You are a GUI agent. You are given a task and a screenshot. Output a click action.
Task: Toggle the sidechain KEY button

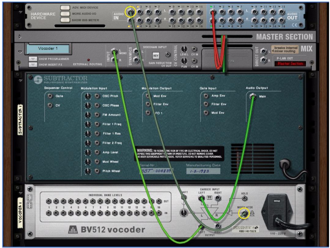point(156,56)
